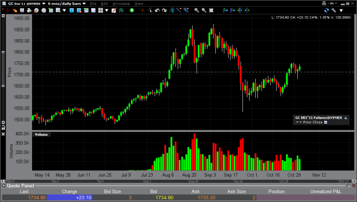Click the horizontal timeline scrollbar track
357x202 pixels.
pos(178,181)
